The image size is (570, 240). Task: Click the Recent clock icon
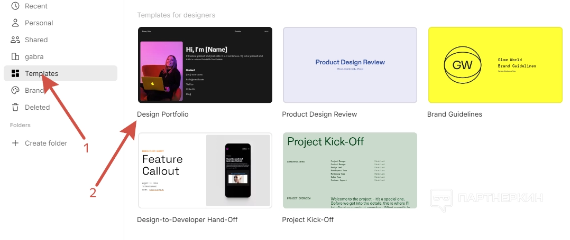(x=15, y=6)
